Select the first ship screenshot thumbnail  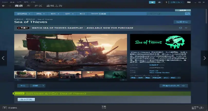point(25,75)
